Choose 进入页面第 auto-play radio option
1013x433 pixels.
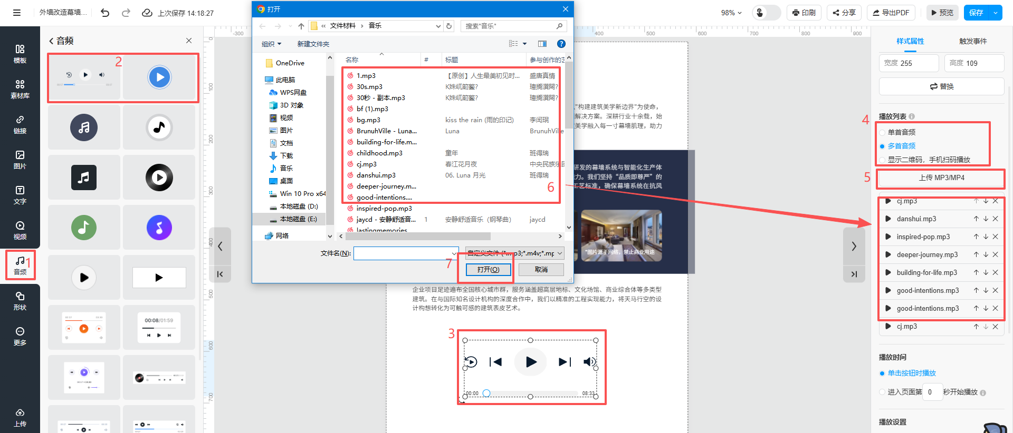[x=882, y=392]
